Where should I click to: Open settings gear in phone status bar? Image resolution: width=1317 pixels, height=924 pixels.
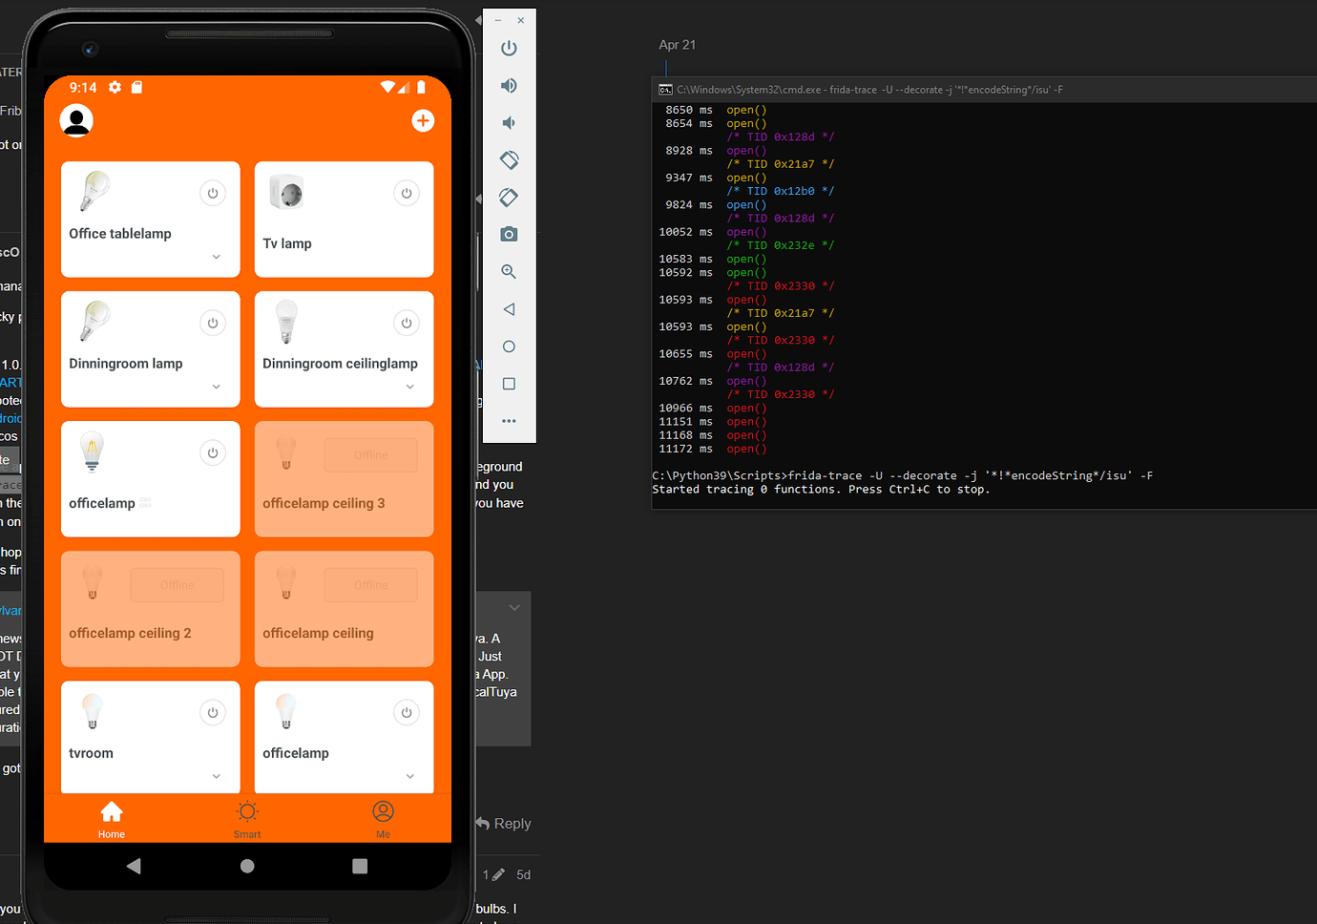tap(115, 87)
